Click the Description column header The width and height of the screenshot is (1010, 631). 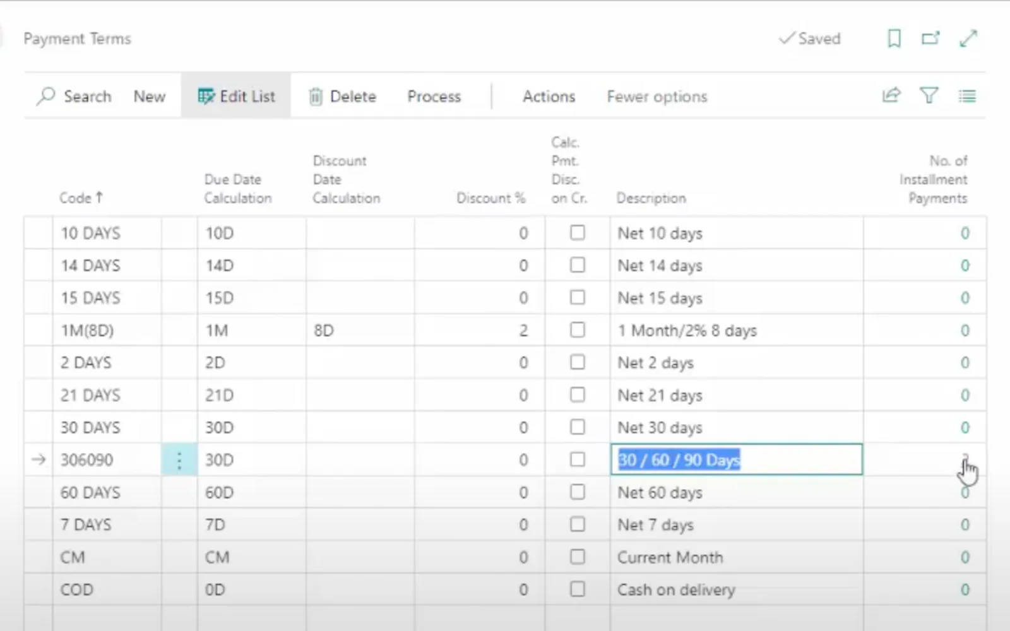tap(651, 198)
